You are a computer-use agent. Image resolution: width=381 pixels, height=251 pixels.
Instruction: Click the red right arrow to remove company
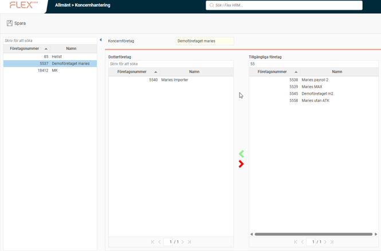click(x=241, y=164)
